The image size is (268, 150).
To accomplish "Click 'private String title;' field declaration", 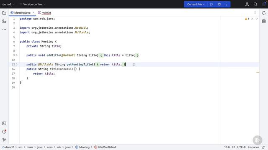I will (x=44, y=46).
